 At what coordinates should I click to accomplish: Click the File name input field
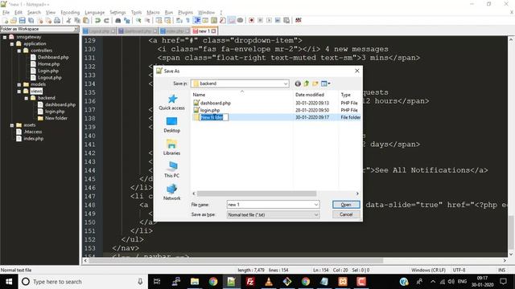tap(273, 205)
